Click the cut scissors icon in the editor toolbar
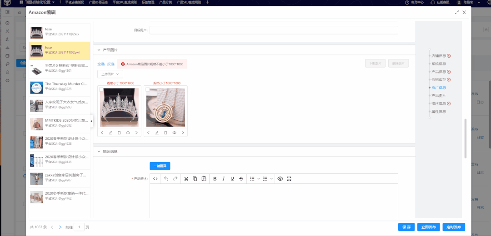Image resolution: width=491 pixels, height=236 pixels. coord(186,179)
